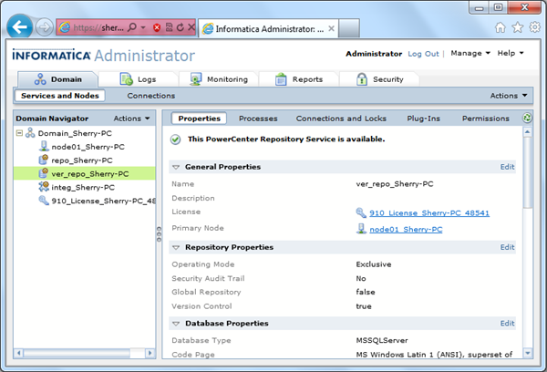
Task: Open the Domain Navigator Actions menu
Action: 131,119
